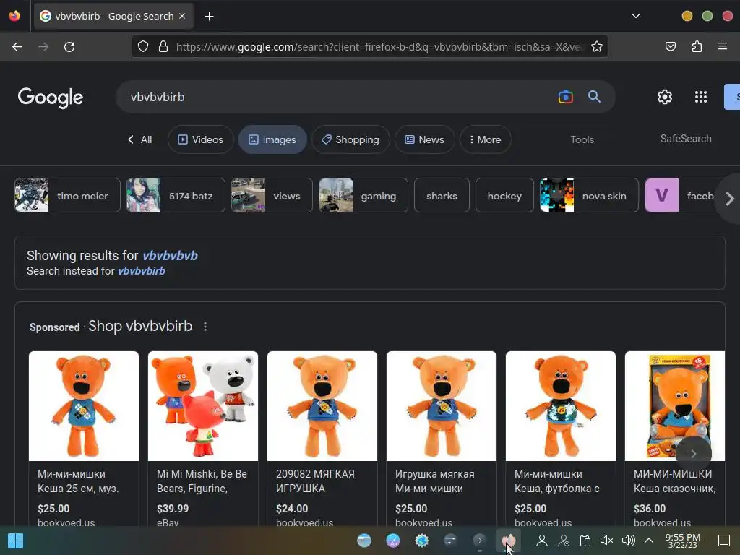740x555 pixels.
Task: Click the user account tray icon
Action: pyautogui.click(x=542, y=541)
